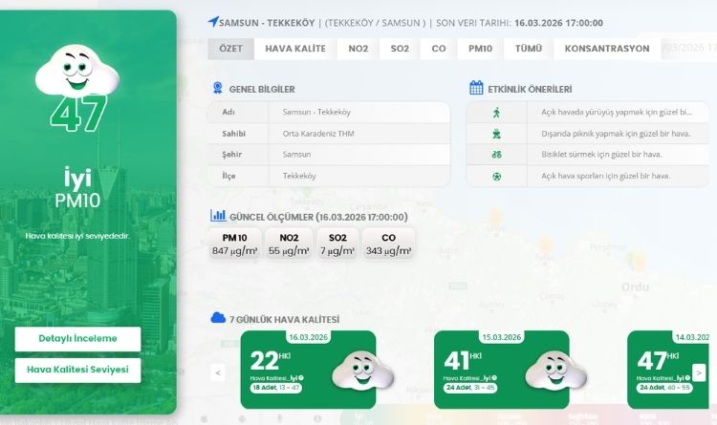717x425 pixels.
Task: Click the calendar icon beside Etkinlik Önerileri
Action: 476,89
